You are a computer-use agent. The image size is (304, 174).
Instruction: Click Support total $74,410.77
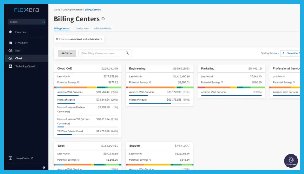click(182, 146)
